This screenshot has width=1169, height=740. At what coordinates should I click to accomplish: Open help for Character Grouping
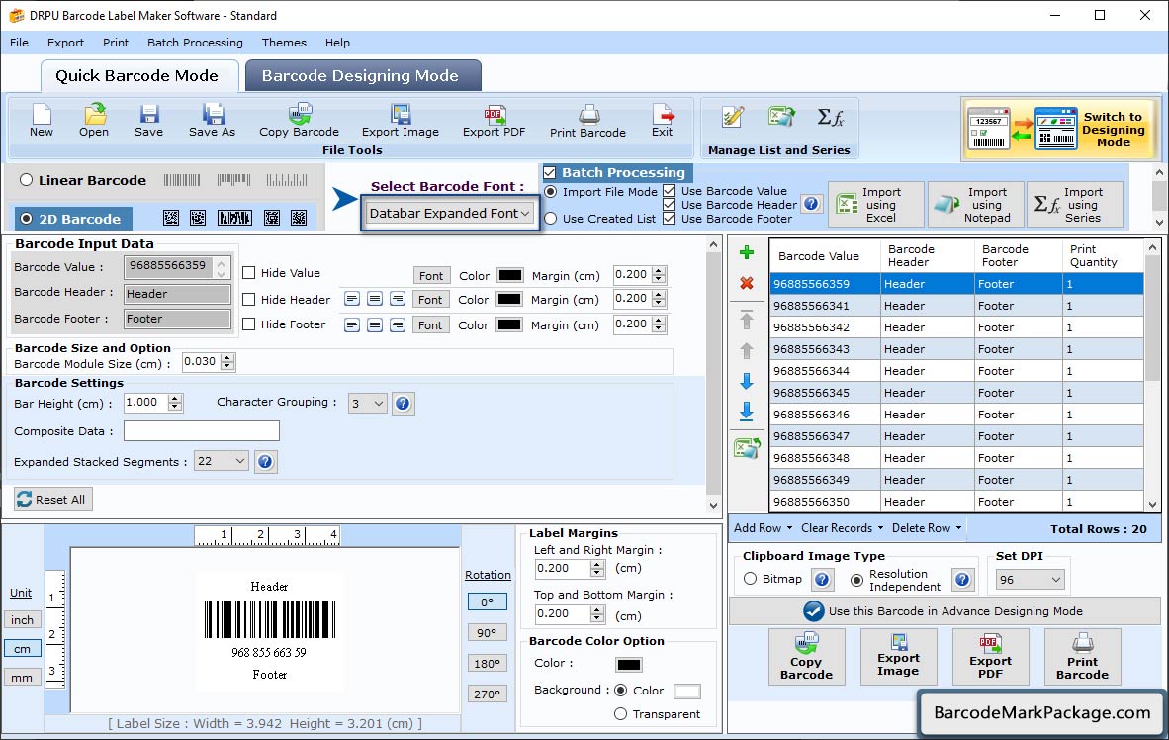click(403, 404)
